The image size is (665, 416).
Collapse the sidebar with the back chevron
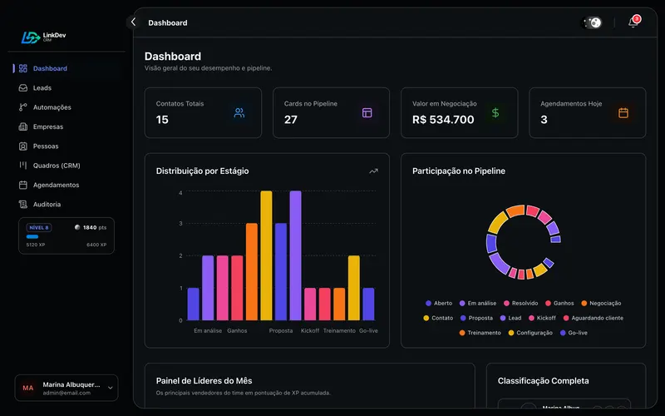click(x=133, y=22)
